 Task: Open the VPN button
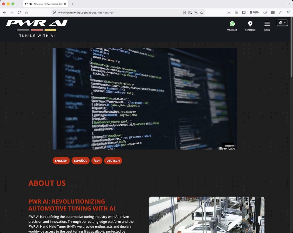click(254, 13)
